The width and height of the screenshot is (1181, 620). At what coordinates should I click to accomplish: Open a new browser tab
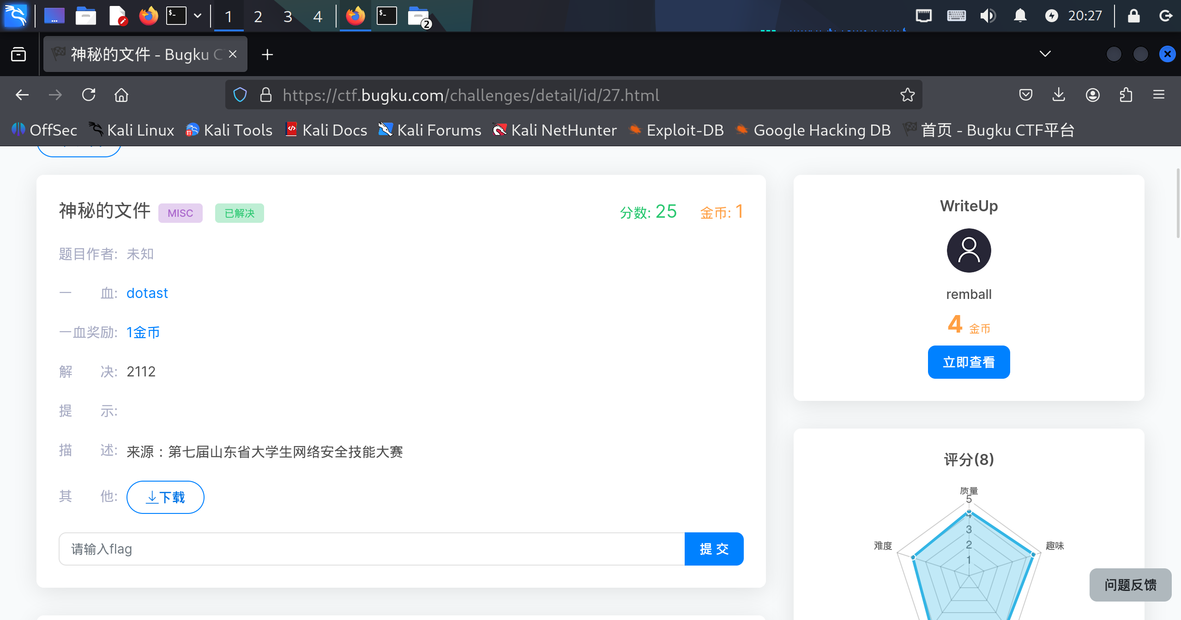click(267, 54)
